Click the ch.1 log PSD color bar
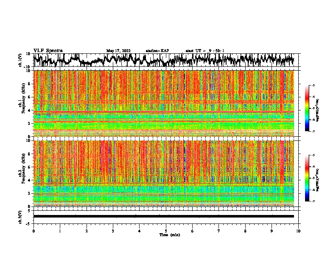The height and width of the screenshot is (259, 336). click(x=307, y=108)
